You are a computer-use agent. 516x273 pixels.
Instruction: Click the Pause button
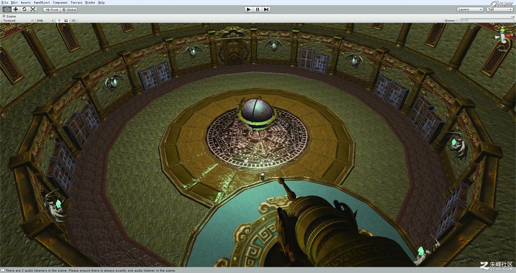click(x=257, y=9)
